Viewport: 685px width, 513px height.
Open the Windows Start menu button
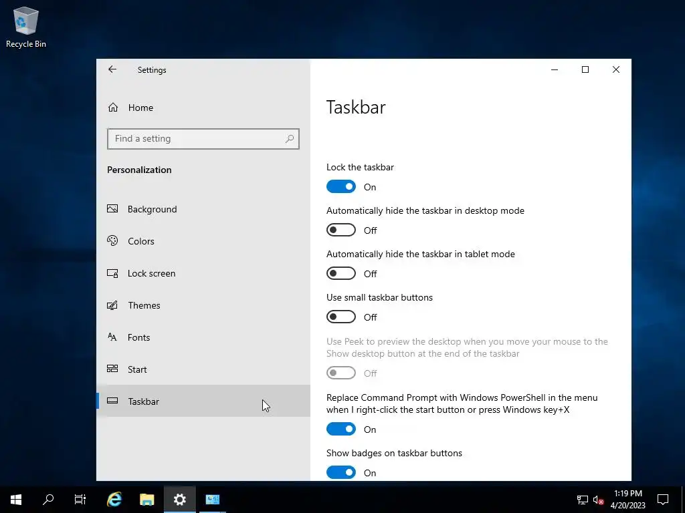(16, 500)
